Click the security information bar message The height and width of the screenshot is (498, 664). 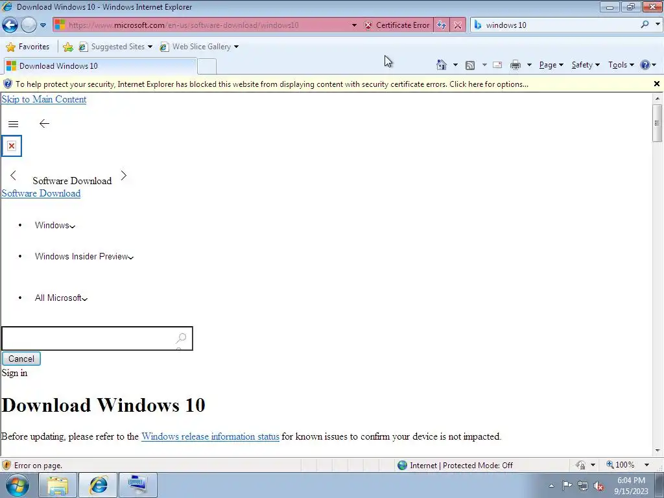pos(272,84)
